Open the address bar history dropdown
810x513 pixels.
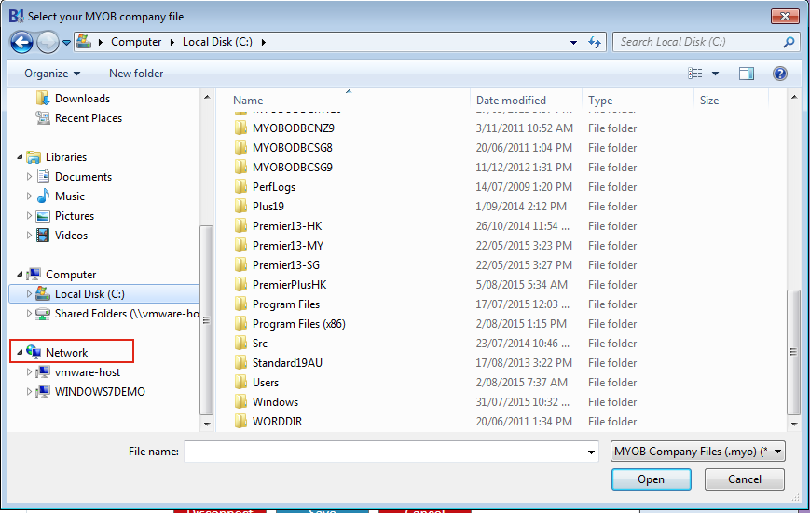click(573, 42)
